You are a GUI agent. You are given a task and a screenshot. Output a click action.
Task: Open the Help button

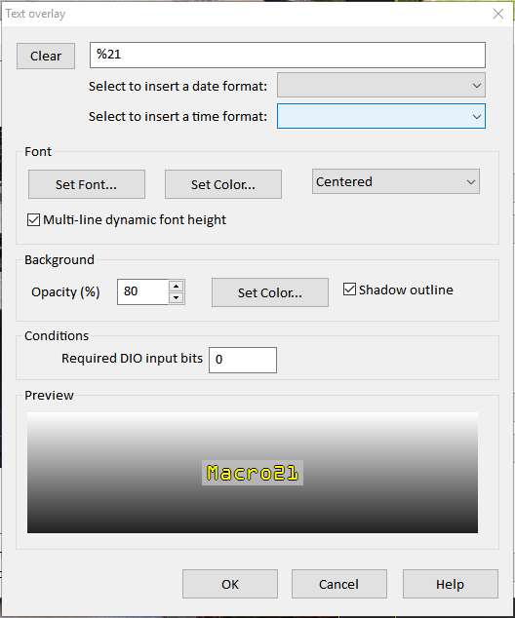451,584
